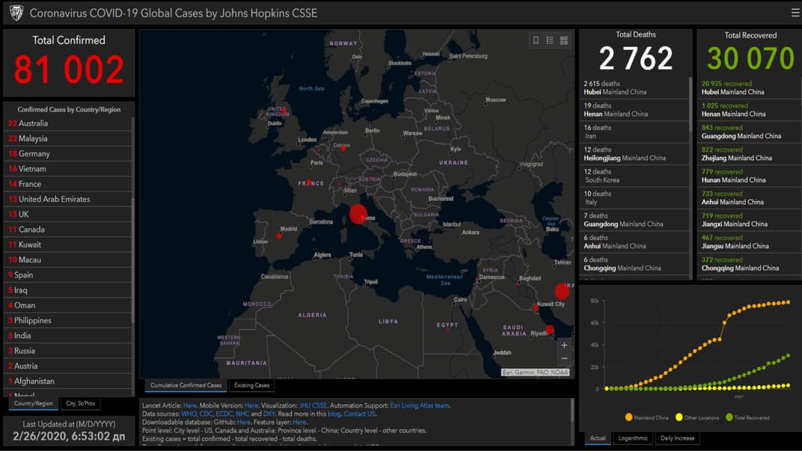Select Germany in the confirmed cases list
Screen dimensions: 802x451
[x=34, y=153]
